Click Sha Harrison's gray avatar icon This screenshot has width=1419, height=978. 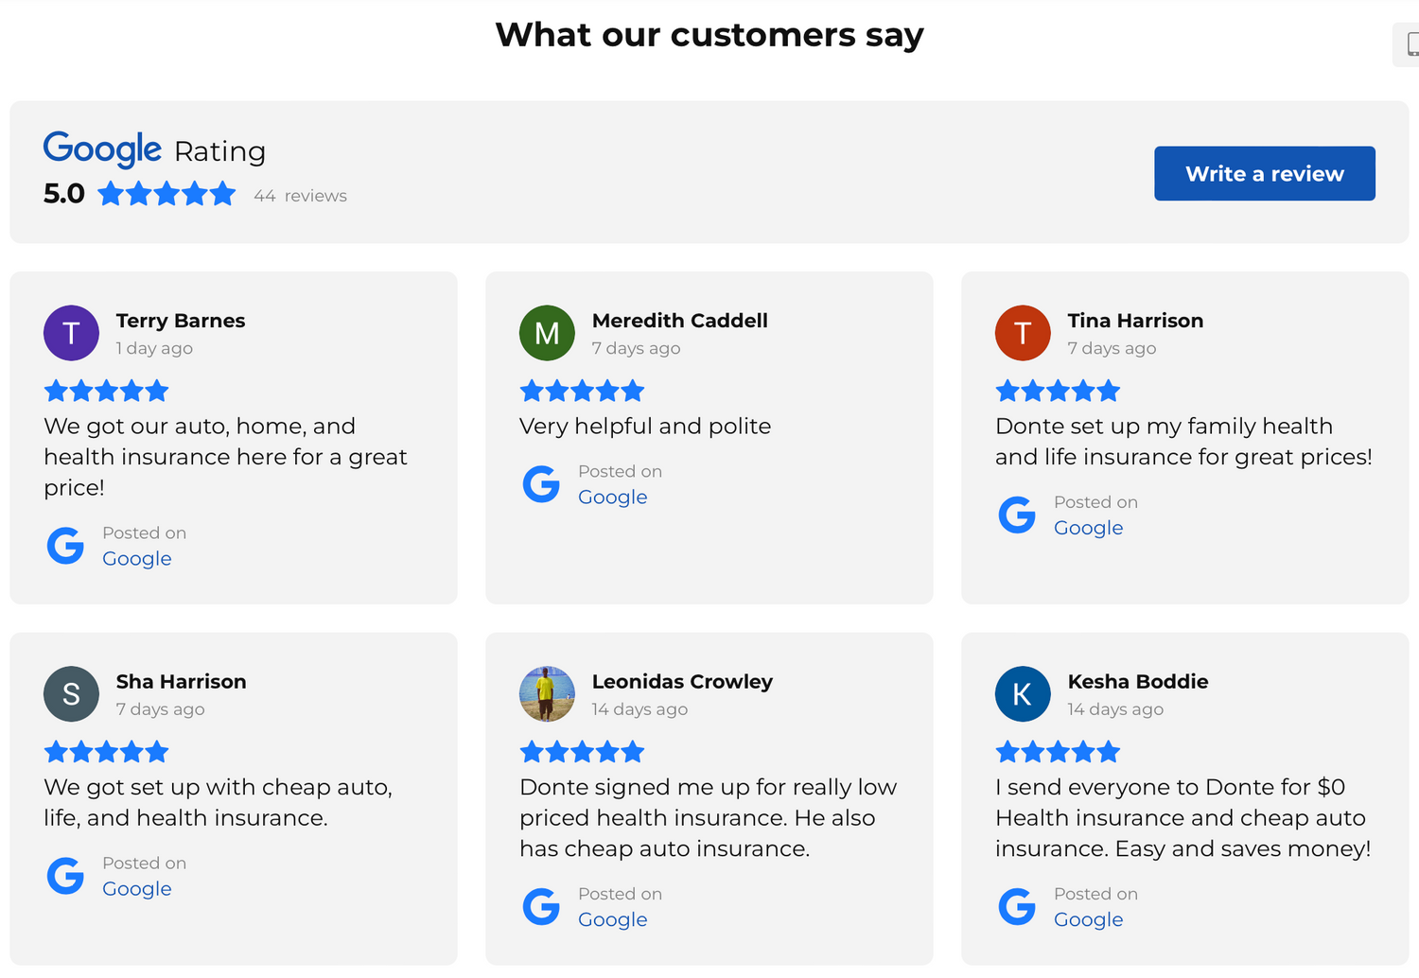[71, 694]
